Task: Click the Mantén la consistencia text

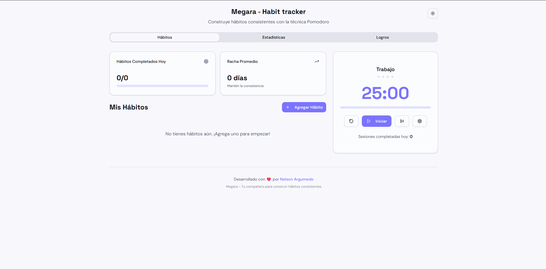Action: point(245,86)
